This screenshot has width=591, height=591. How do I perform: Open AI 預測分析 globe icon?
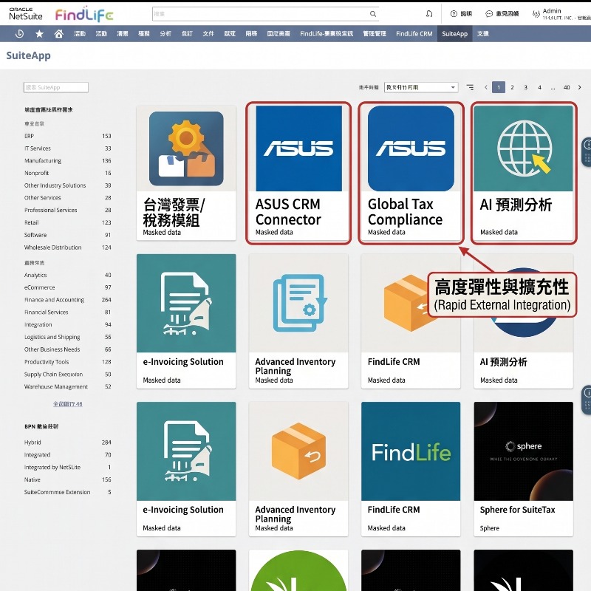click(x=524, y=148)
